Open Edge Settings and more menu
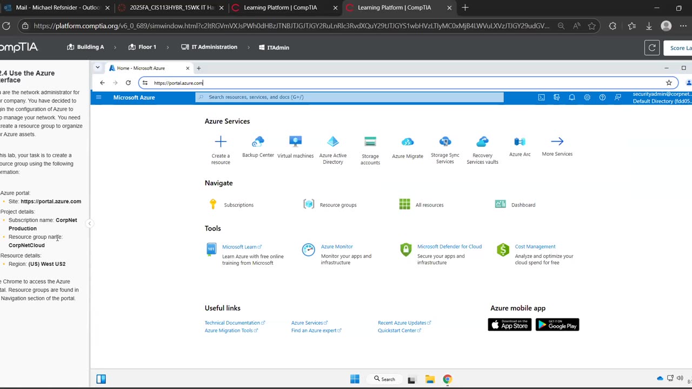This screenshot has height=389, width=692. (x=682, y=26)
